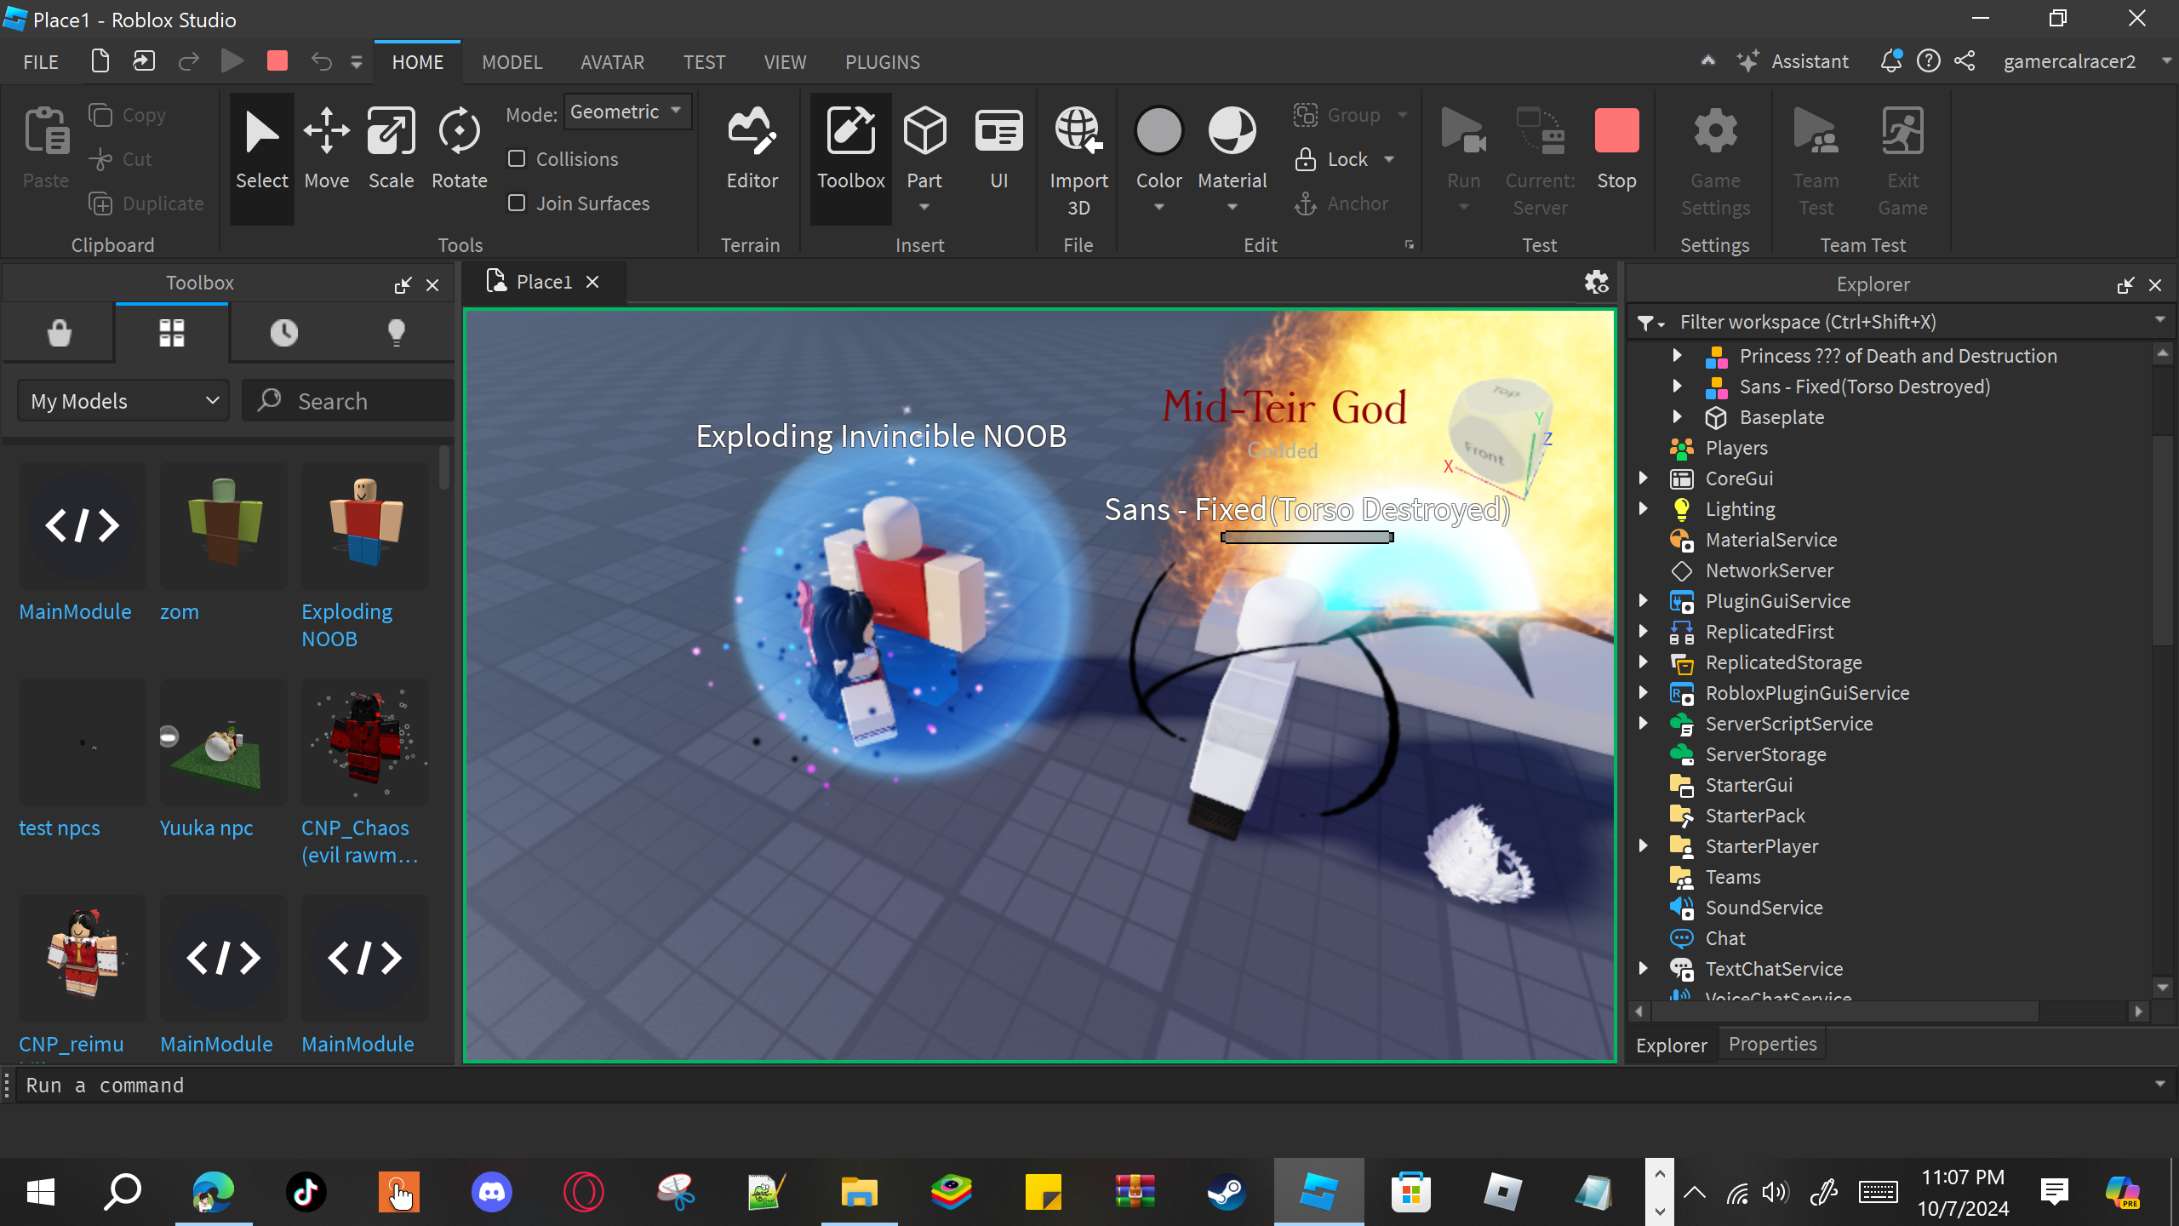
Task: Switch to the MODEL ribbon tab
Action: [x=512, y=62]
